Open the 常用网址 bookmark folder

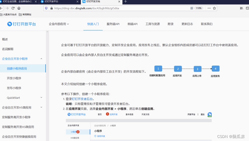[x=25, y=14]
